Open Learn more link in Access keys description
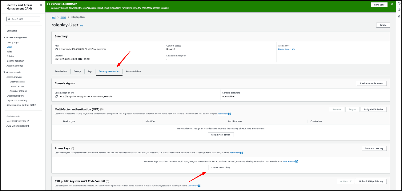This screenshot has width=402, height=191. (x=236, y=153)
